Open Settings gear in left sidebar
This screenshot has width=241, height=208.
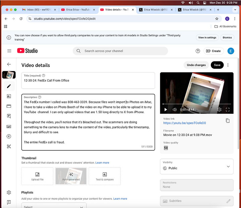9,193
